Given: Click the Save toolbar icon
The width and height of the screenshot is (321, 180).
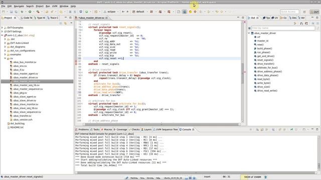Looking at the screenshot, I should pos(11,12).
